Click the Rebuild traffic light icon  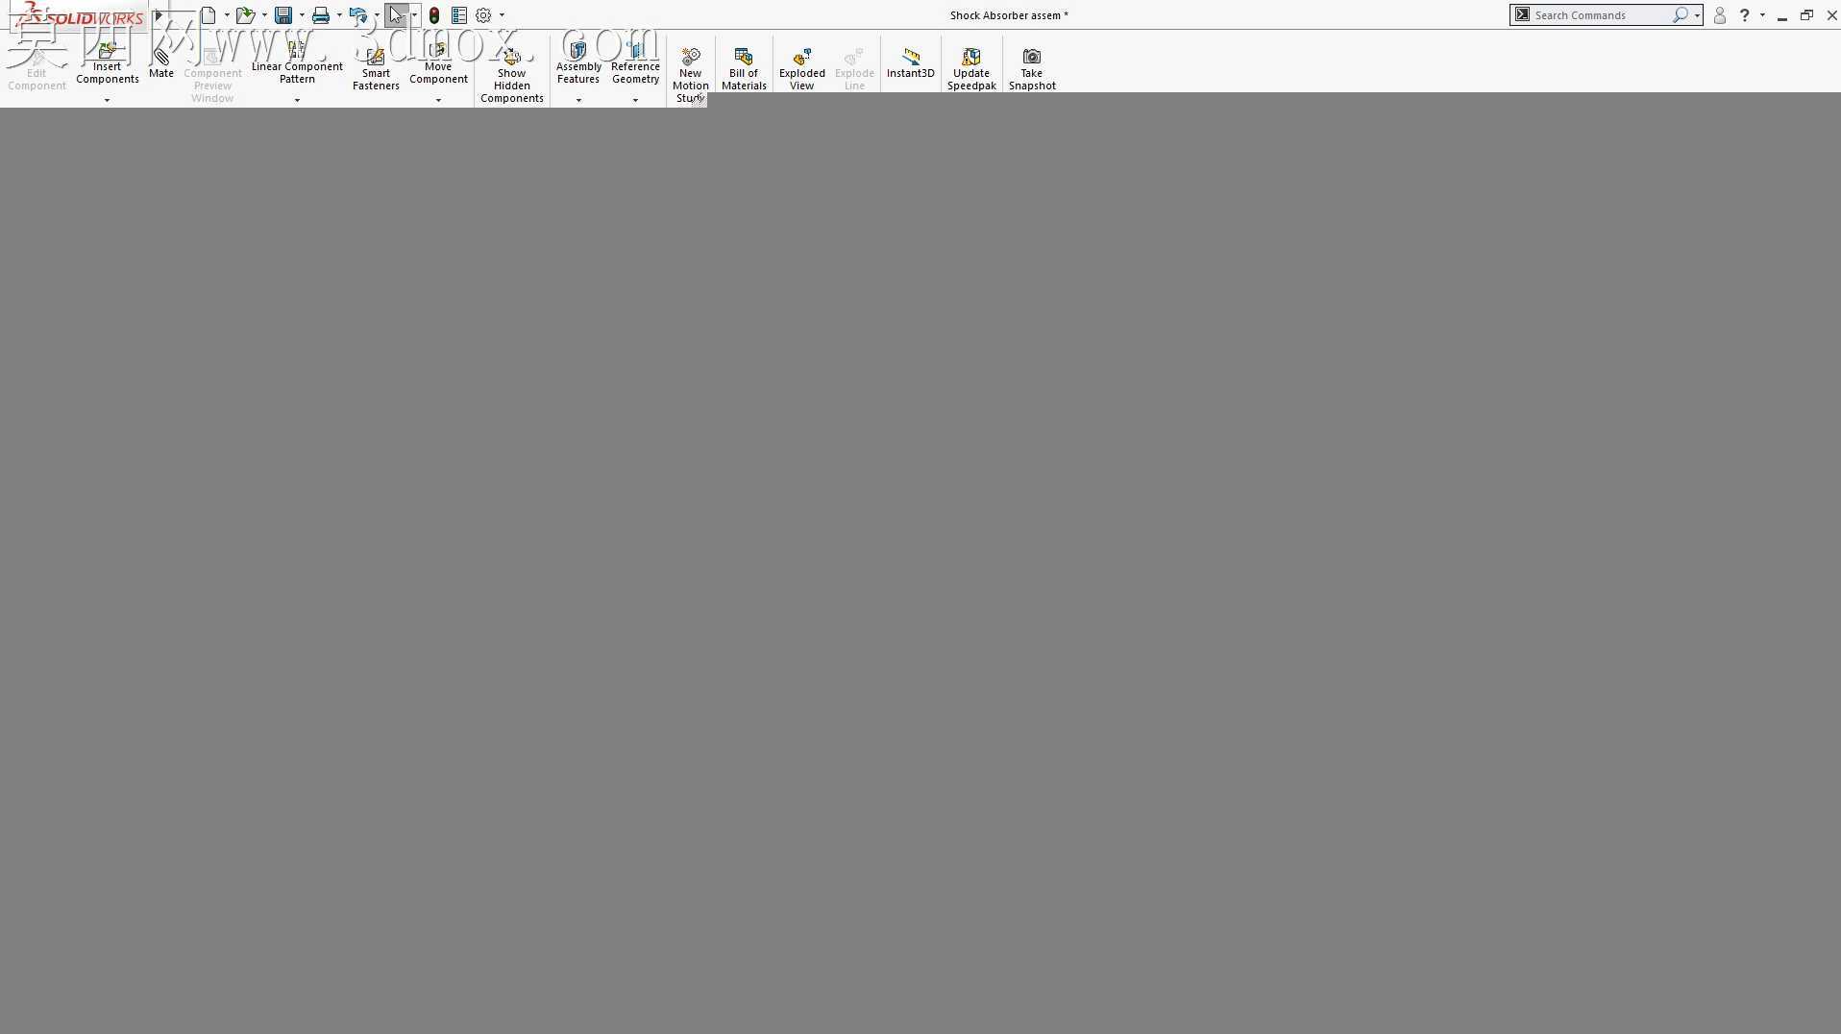click(434, 15)
